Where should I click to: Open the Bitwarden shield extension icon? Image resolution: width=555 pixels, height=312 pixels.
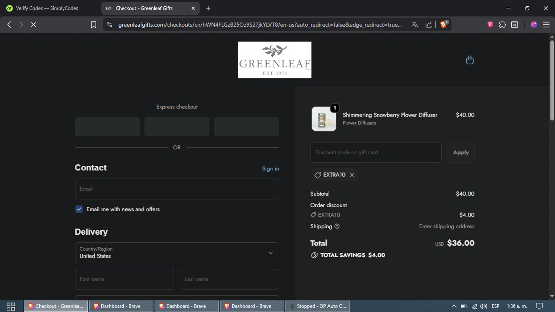pos(490,24)
